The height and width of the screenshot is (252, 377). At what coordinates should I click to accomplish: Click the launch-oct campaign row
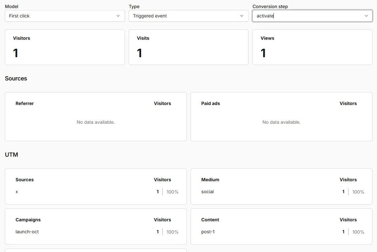96,232
